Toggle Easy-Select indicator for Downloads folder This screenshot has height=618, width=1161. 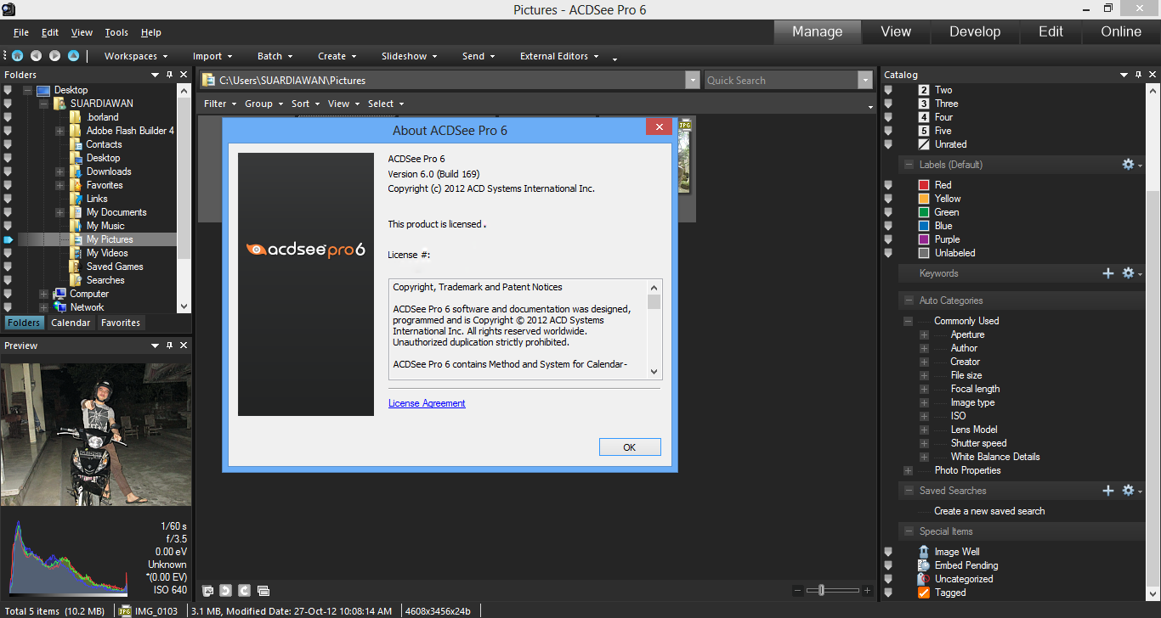8,171
